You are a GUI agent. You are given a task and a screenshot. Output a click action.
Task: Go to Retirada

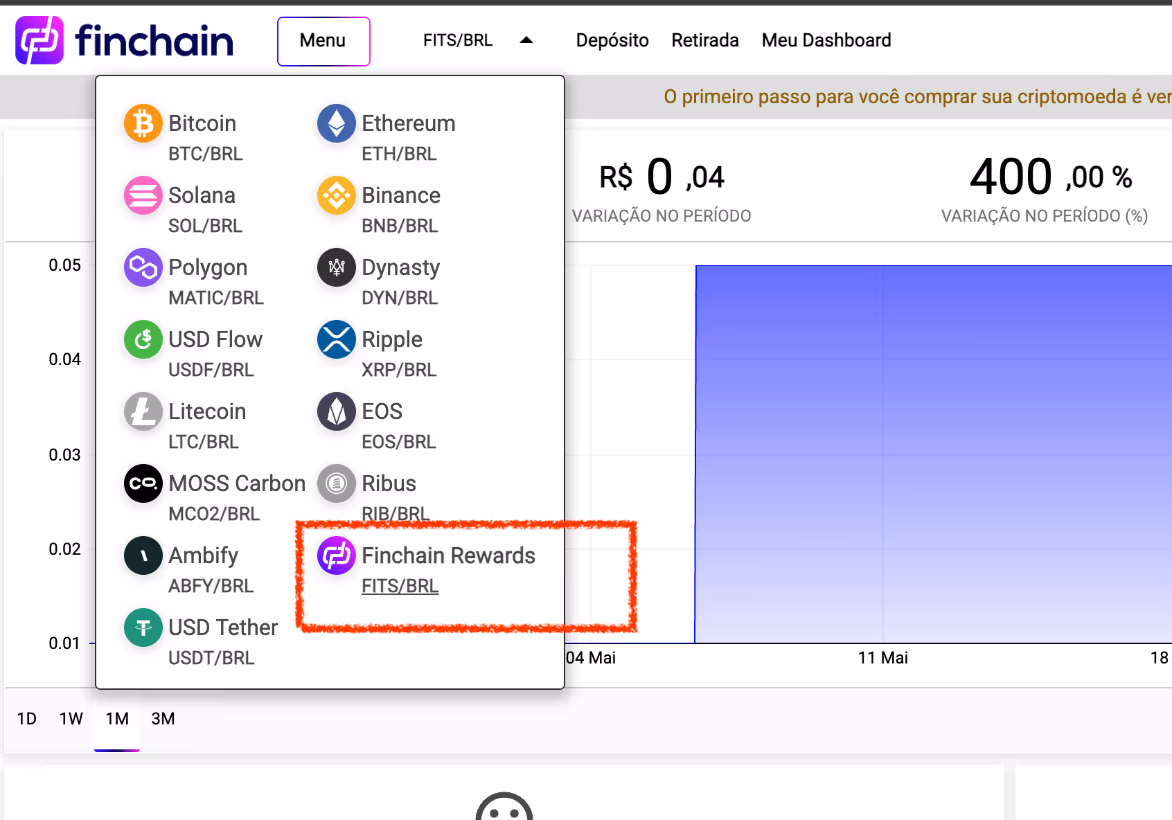tap(705, 40)
